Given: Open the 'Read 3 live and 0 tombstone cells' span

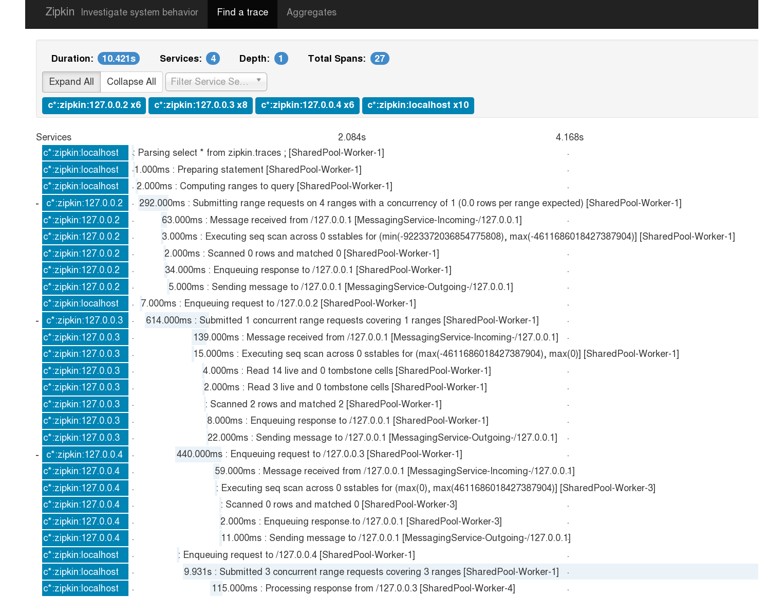Looking at the screenshot, I should pyautogui.click(x=345, y=387).
